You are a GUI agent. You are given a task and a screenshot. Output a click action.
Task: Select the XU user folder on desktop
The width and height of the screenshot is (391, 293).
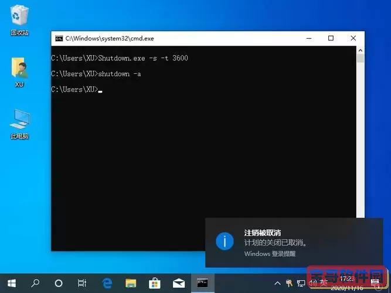coord(19,72)
